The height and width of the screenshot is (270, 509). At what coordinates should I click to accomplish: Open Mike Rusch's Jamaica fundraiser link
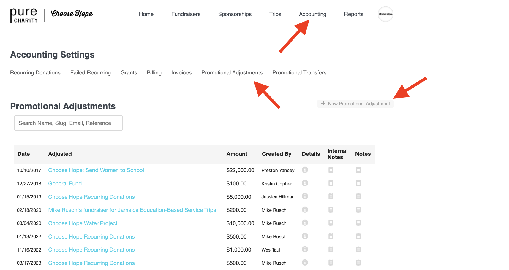[132, 210]
